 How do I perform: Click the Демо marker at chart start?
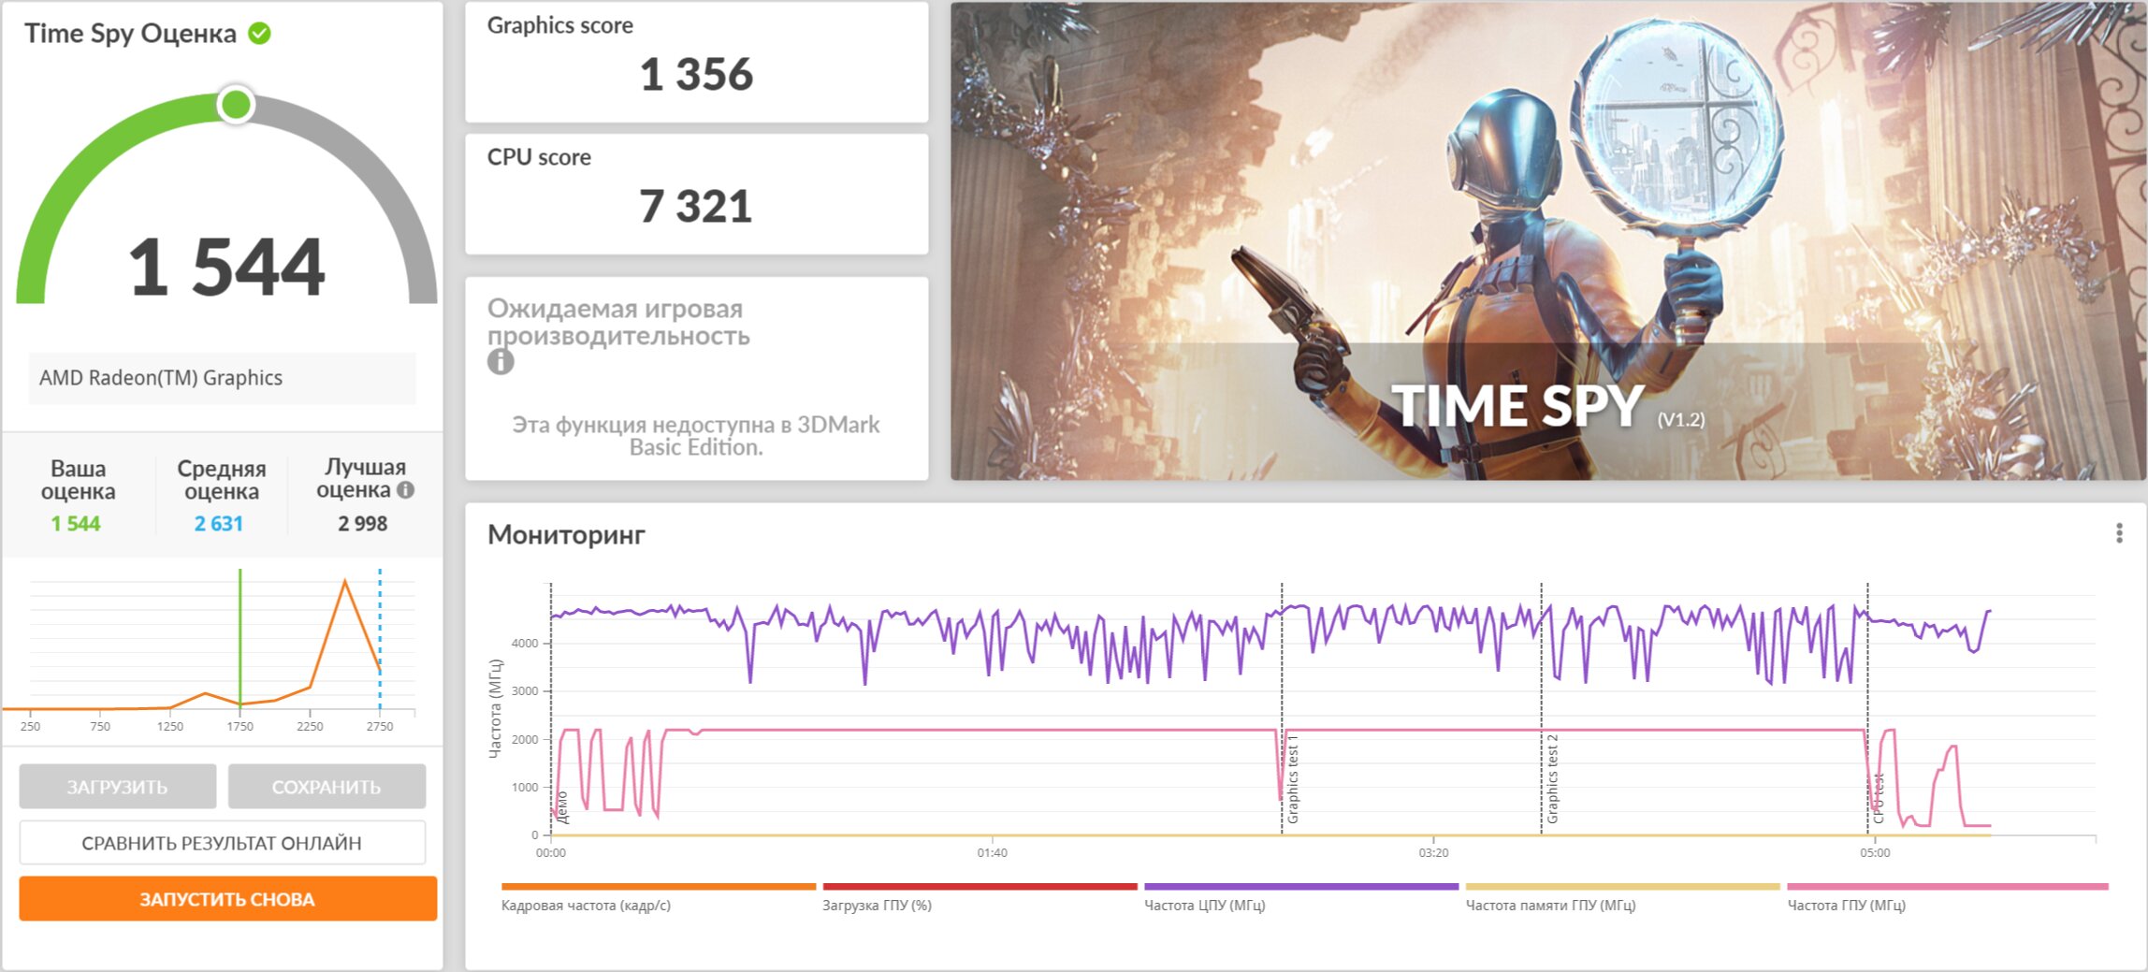point(561,807)
